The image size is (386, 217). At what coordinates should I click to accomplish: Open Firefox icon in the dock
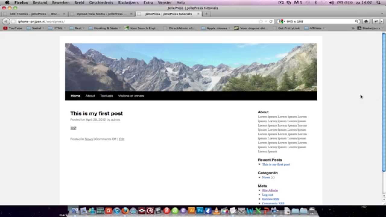coord(125,211)
